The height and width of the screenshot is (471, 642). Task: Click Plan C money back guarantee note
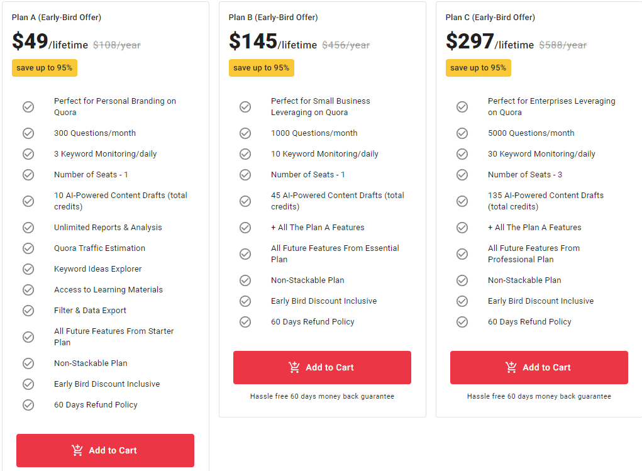pos(539,396)
